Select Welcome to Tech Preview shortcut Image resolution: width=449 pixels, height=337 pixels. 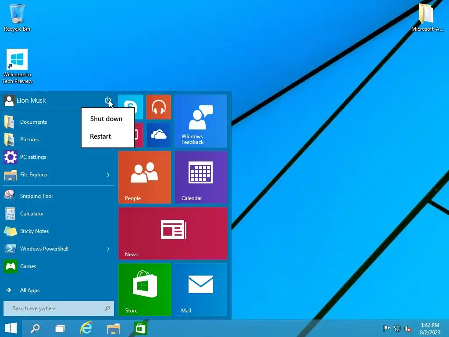[17, 67]
